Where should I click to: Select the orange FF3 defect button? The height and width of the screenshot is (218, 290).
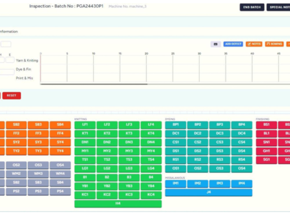(38, 133)
